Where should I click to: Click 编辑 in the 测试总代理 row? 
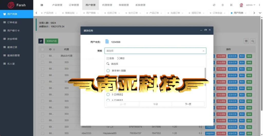tap(249, 56)
